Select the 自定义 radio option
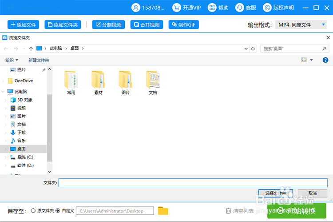This screenshot has width=333, height=222. (x=58, y=211)
